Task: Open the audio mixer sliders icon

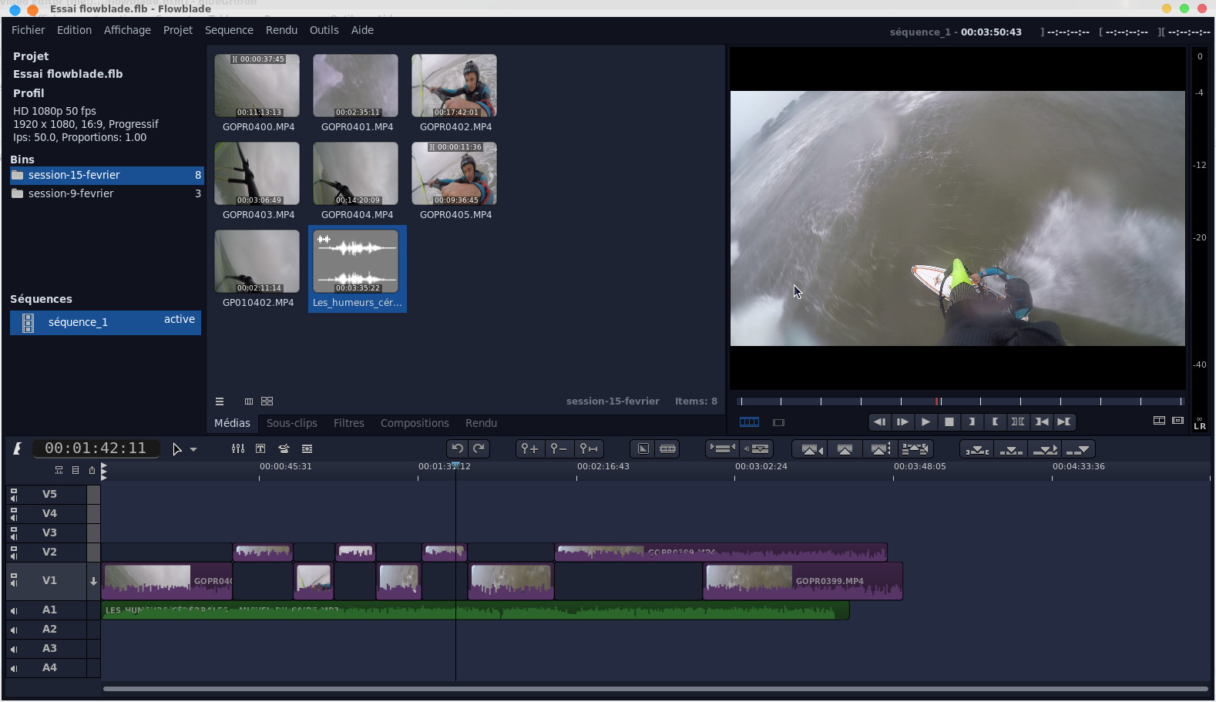Action: (x=238, y=448)
